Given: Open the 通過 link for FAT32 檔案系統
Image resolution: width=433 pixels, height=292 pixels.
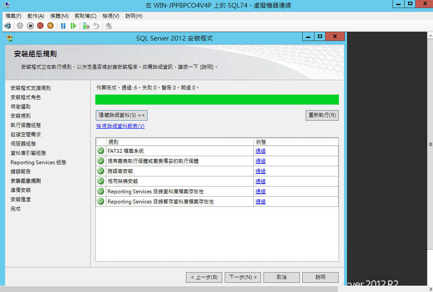Looking at the screenshot, I should tap(261, 151).
